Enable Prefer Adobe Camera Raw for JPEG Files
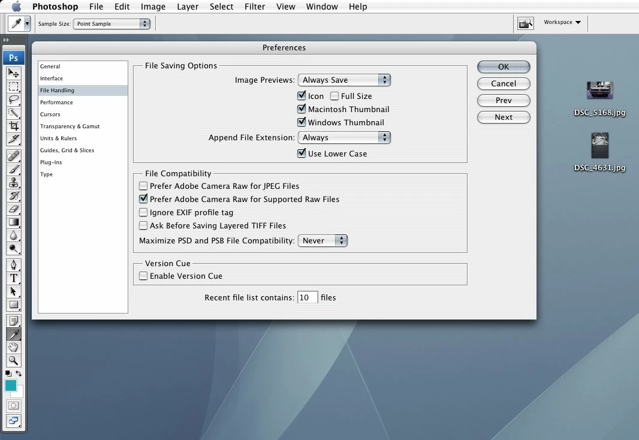 tap(143, 186)
